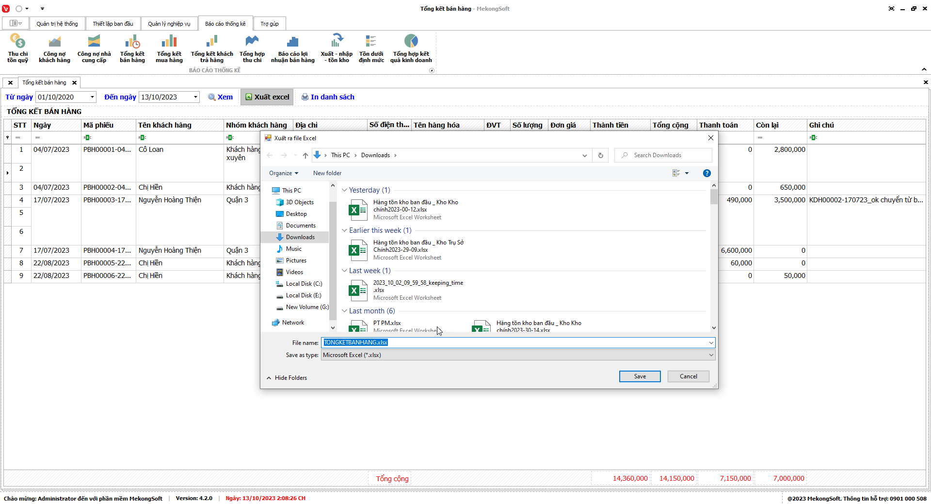Open Tổng hợp thu chi report
This screenshot has width=931, height=504.
(x=252, y=49)
